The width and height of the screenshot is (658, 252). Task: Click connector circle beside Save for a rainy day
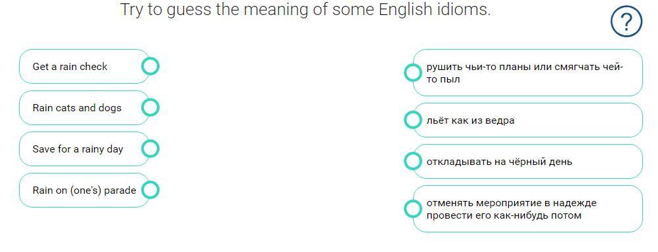[x=150, y=149]
